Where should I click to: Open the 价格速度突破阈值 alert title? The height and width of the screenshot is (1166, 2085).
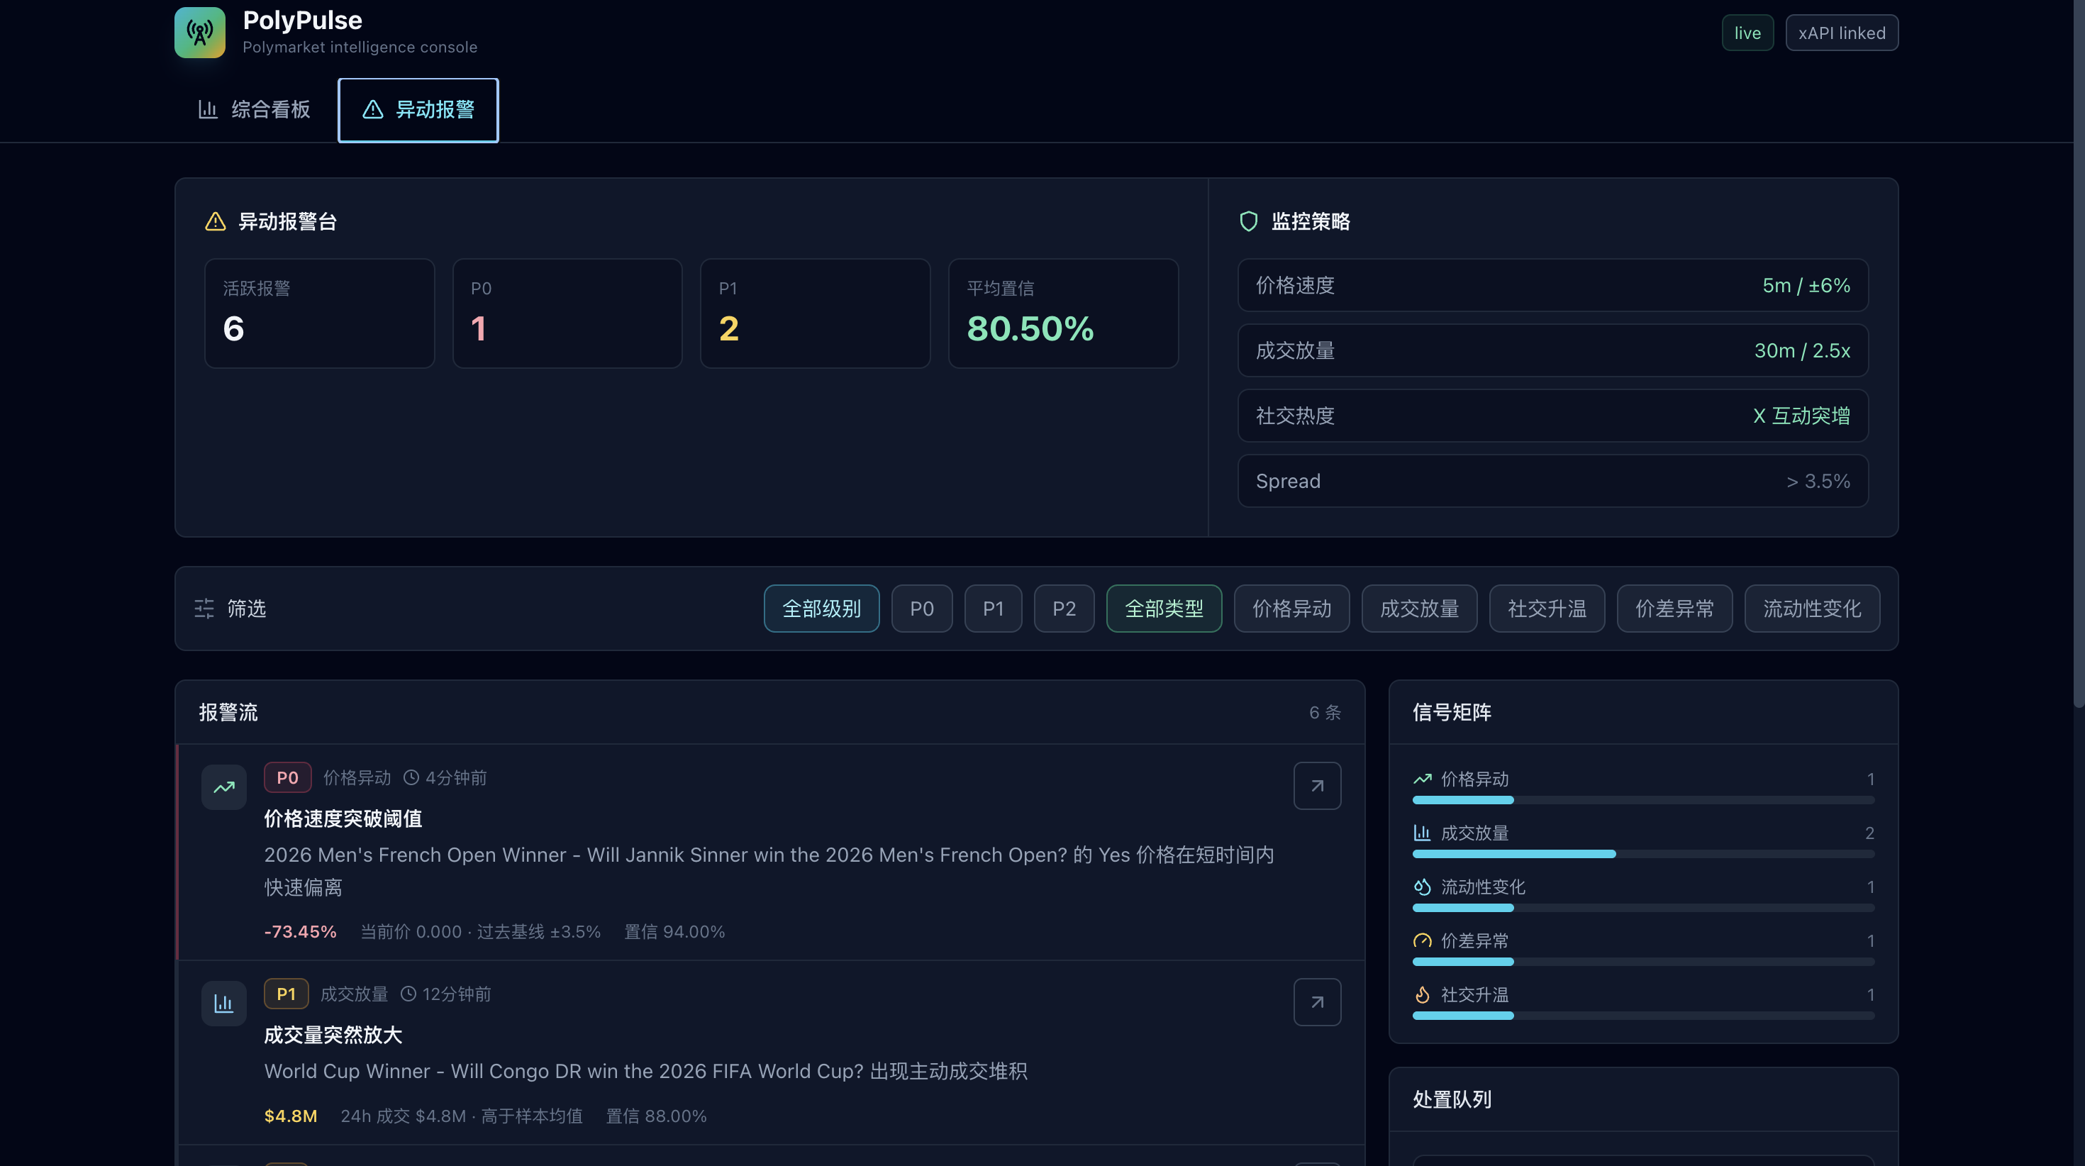(x=343, y=819)
